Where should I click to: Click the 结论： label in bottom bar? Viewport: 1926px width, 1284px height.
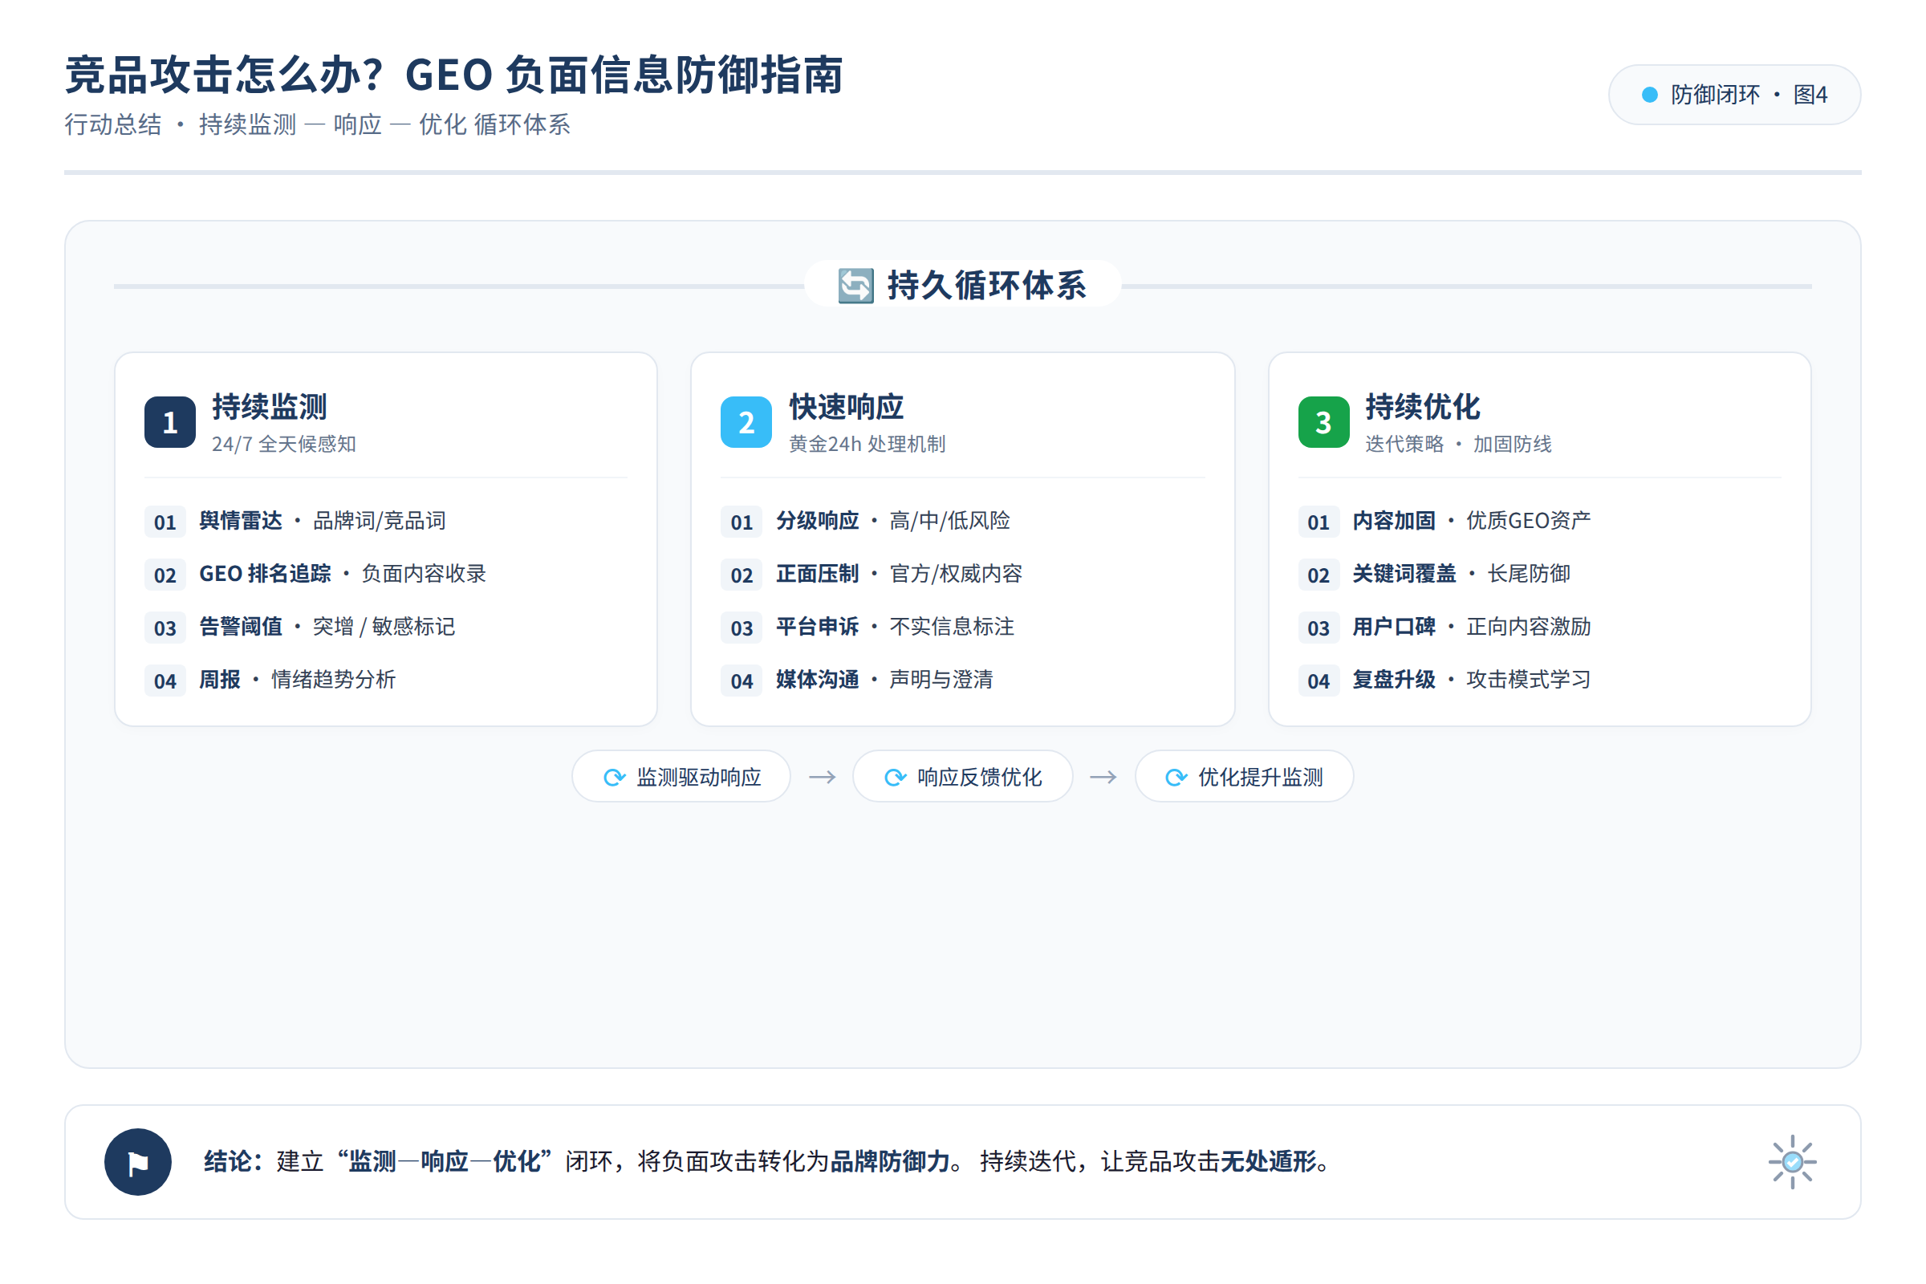pyautogui.click(x=234, y=1161)
